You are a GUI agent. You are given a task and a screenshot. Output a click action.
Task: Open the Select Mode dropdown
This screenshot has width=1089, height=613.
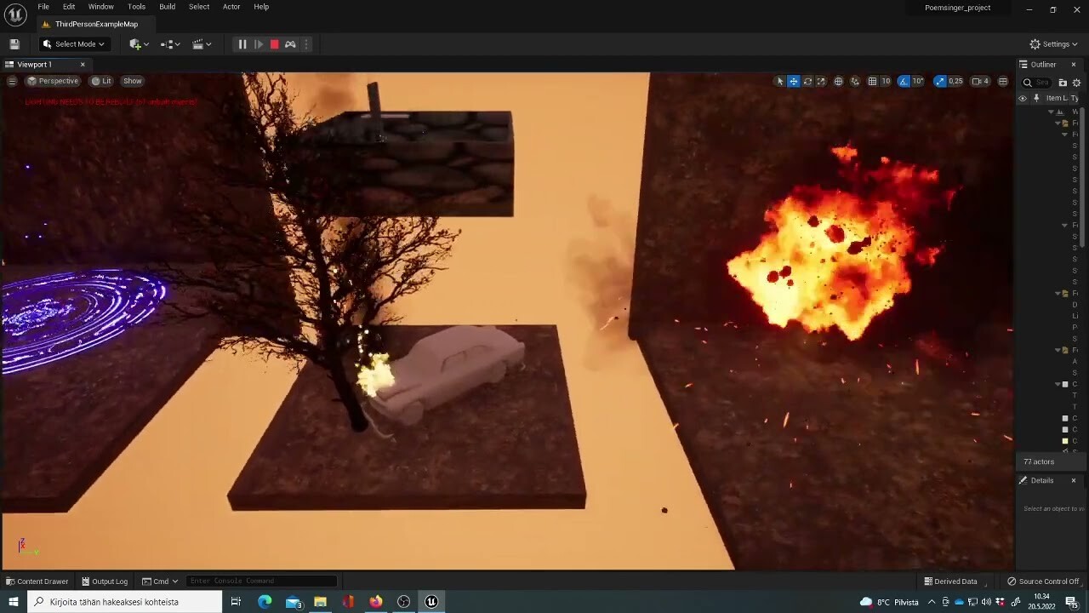click(73, 43)
